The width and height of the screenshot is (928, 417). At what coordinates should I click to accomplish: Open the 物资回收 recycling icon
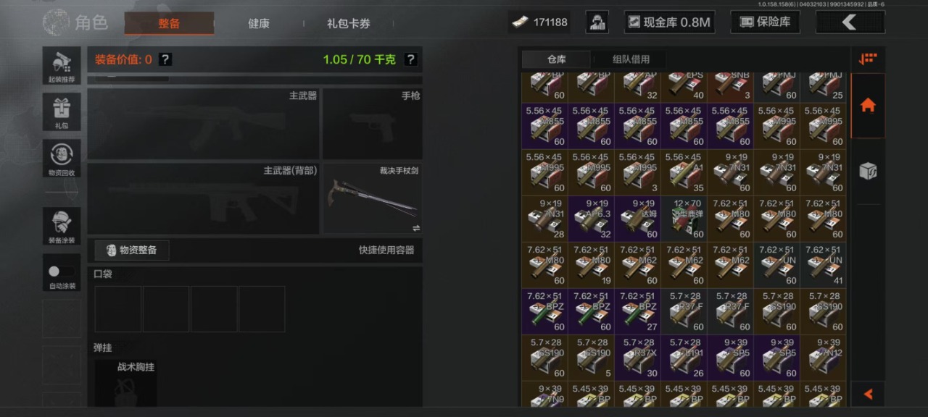(62, 159)
